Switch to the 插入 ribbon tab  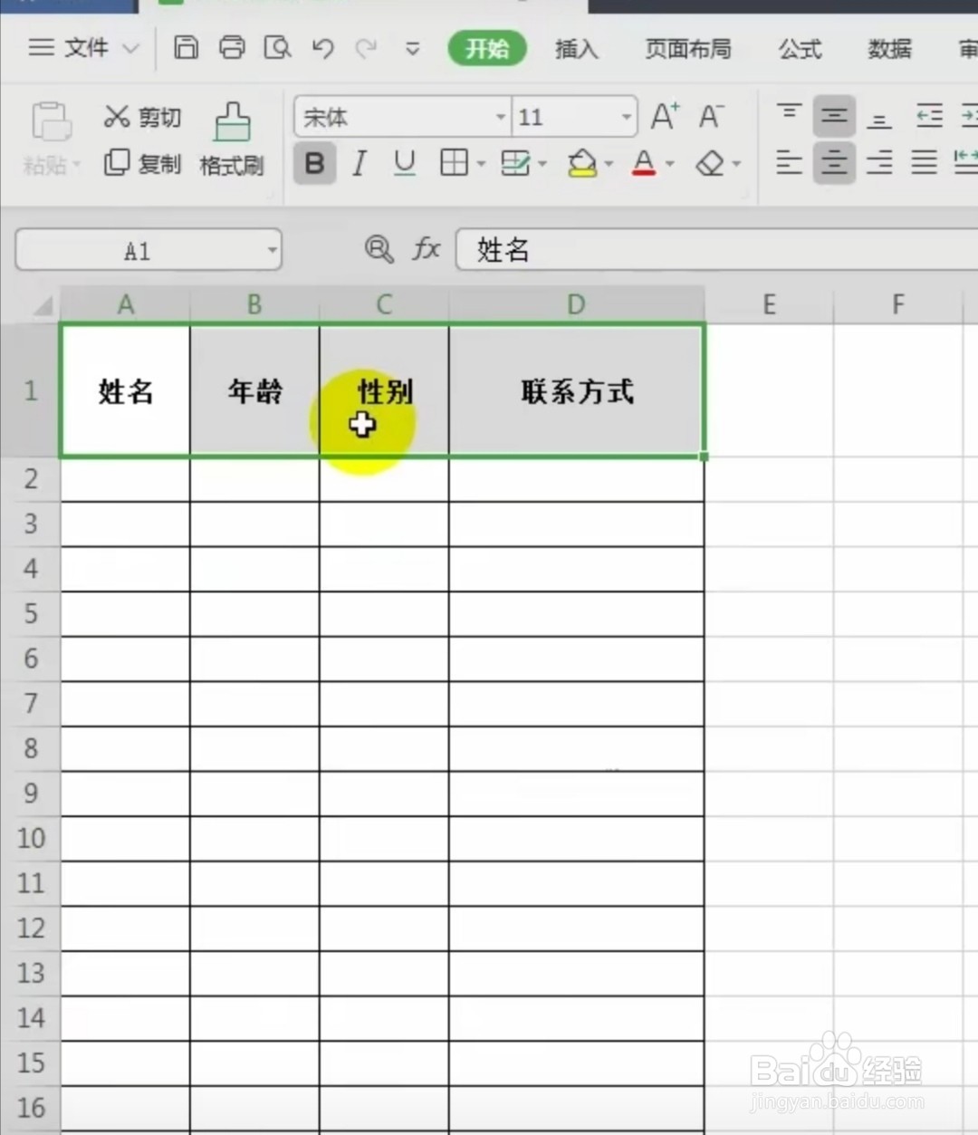tap(577, 49)
